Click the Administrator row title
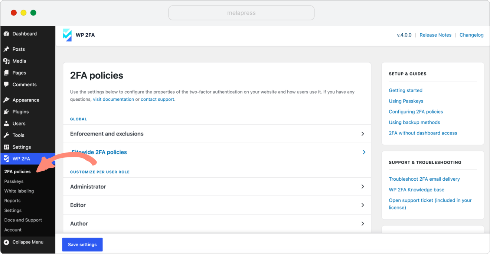This screenshot has height=254, width=490. 88,187
